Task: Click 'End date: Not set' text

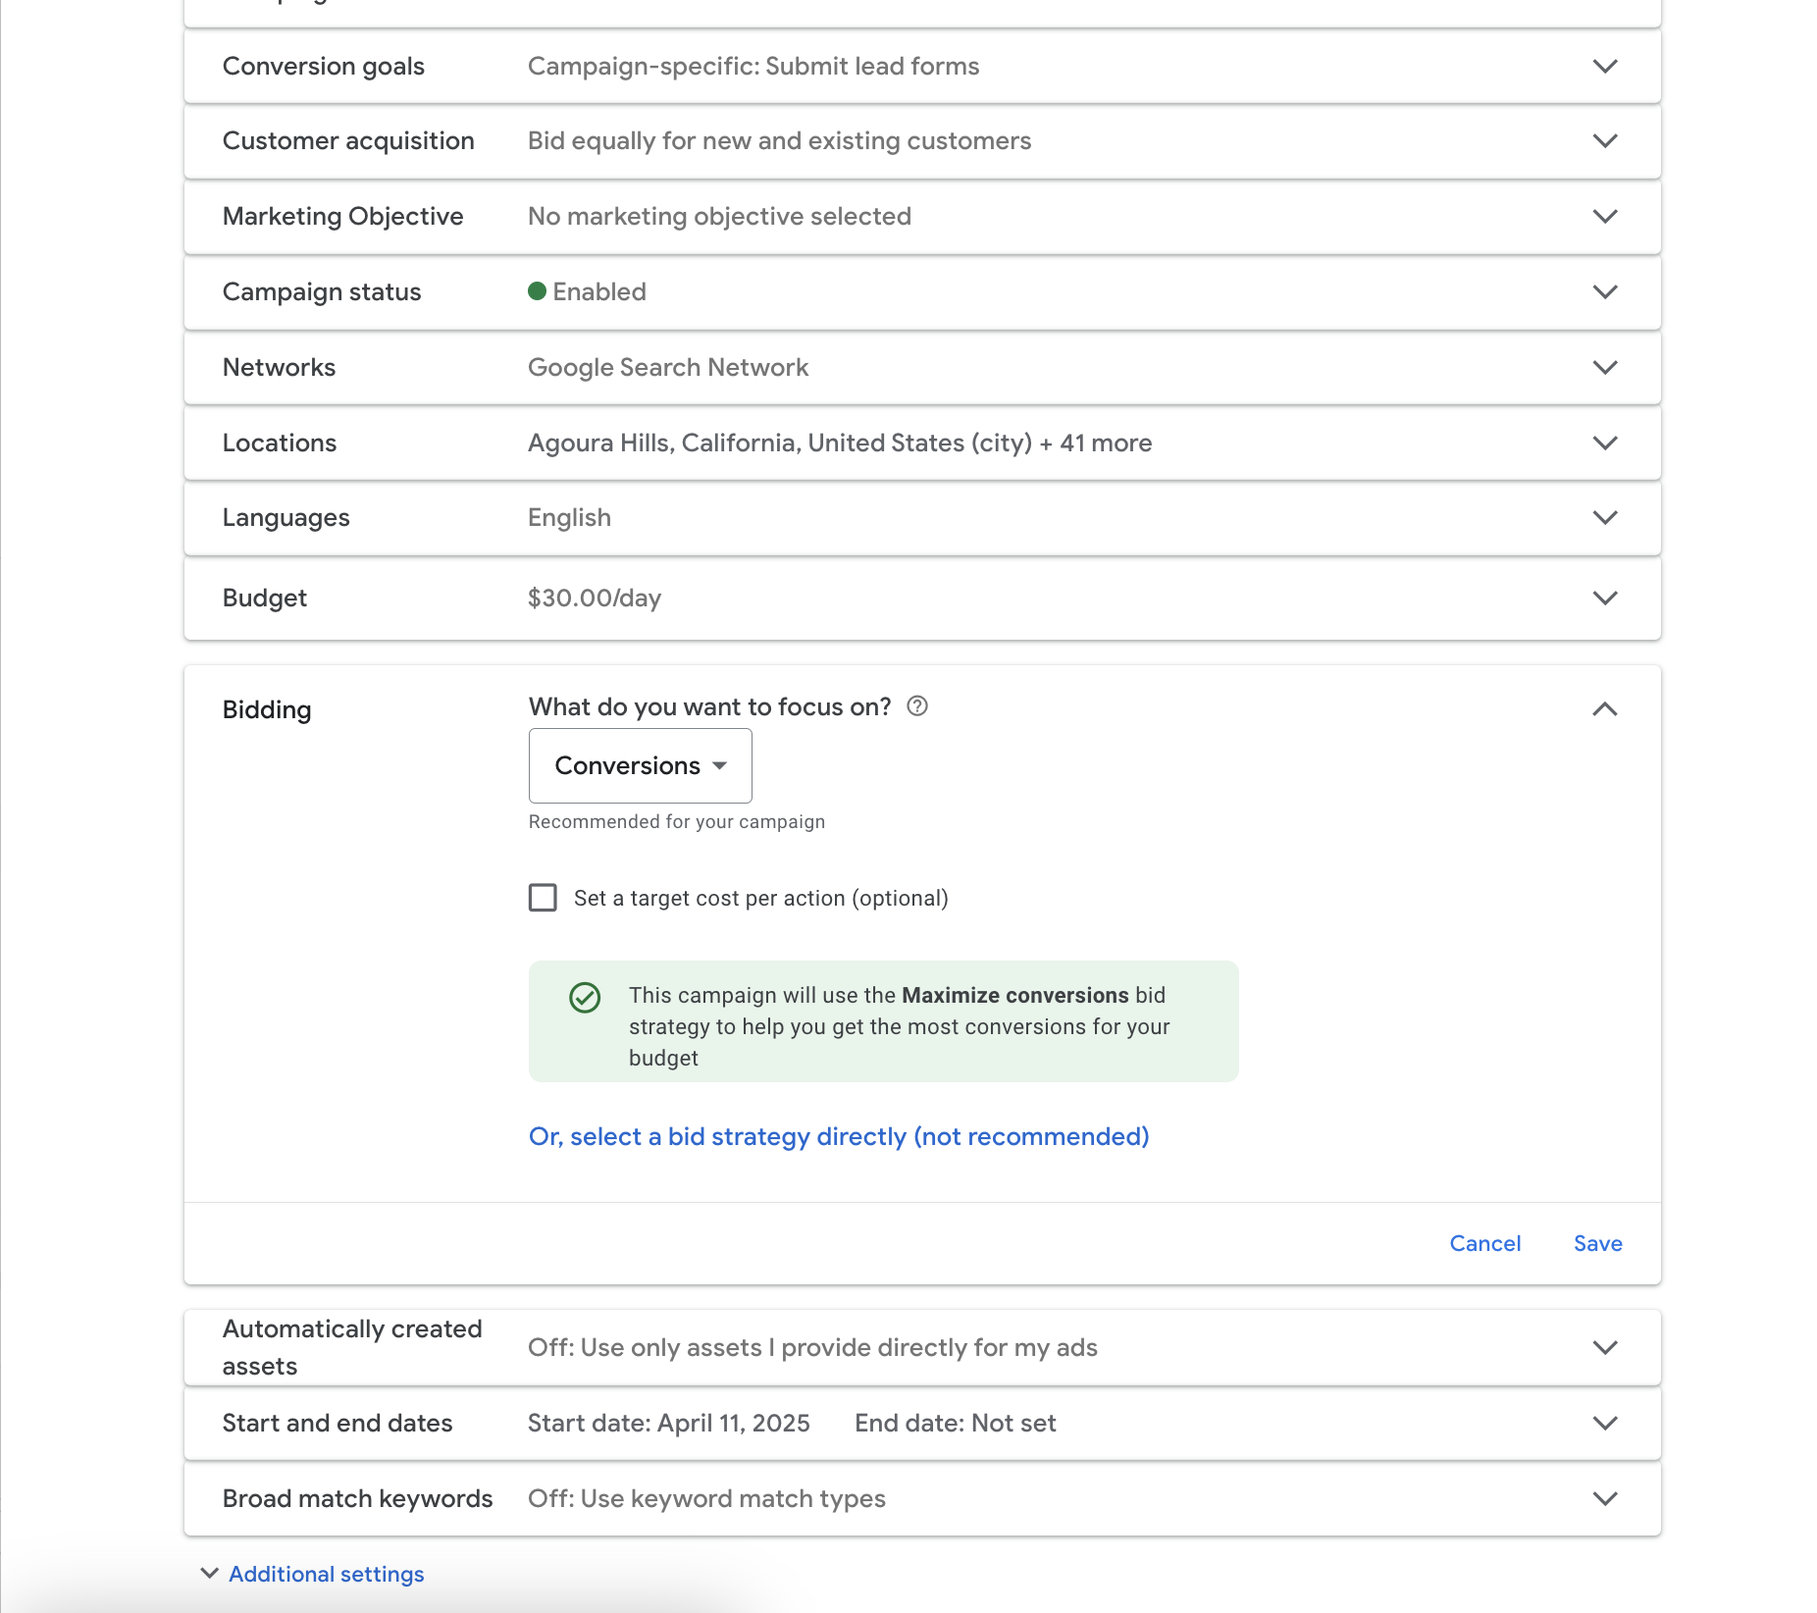Action: coord(956,1423)
